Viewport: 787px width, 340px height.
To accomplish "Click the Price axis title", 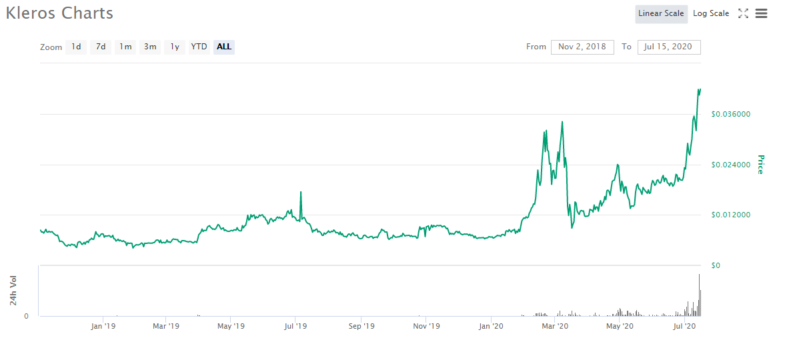I will tap(760, 165).
